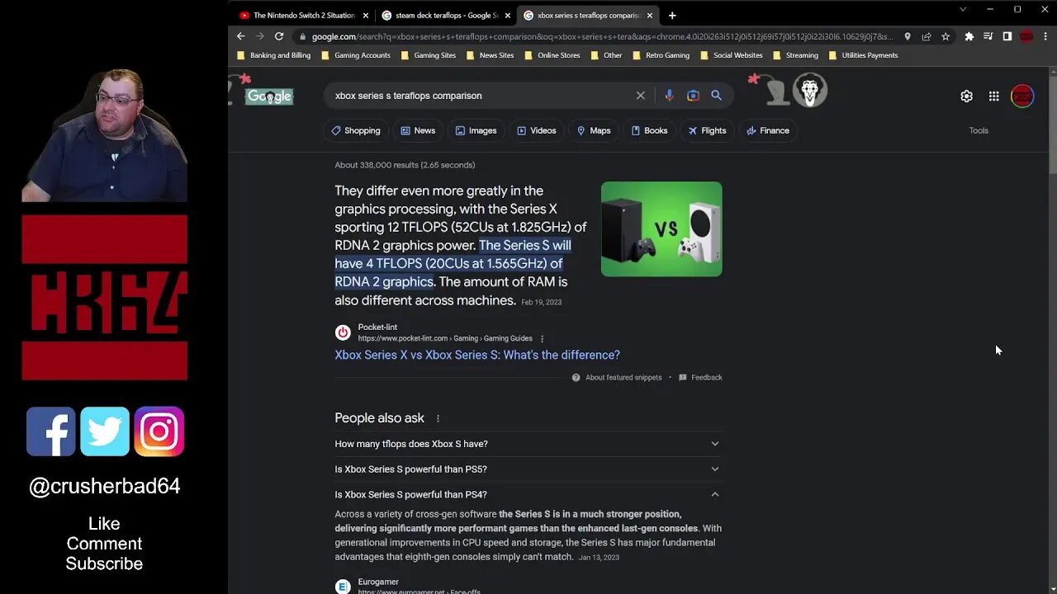
Task: Select the Finance search filter
Action: point(768,130)
